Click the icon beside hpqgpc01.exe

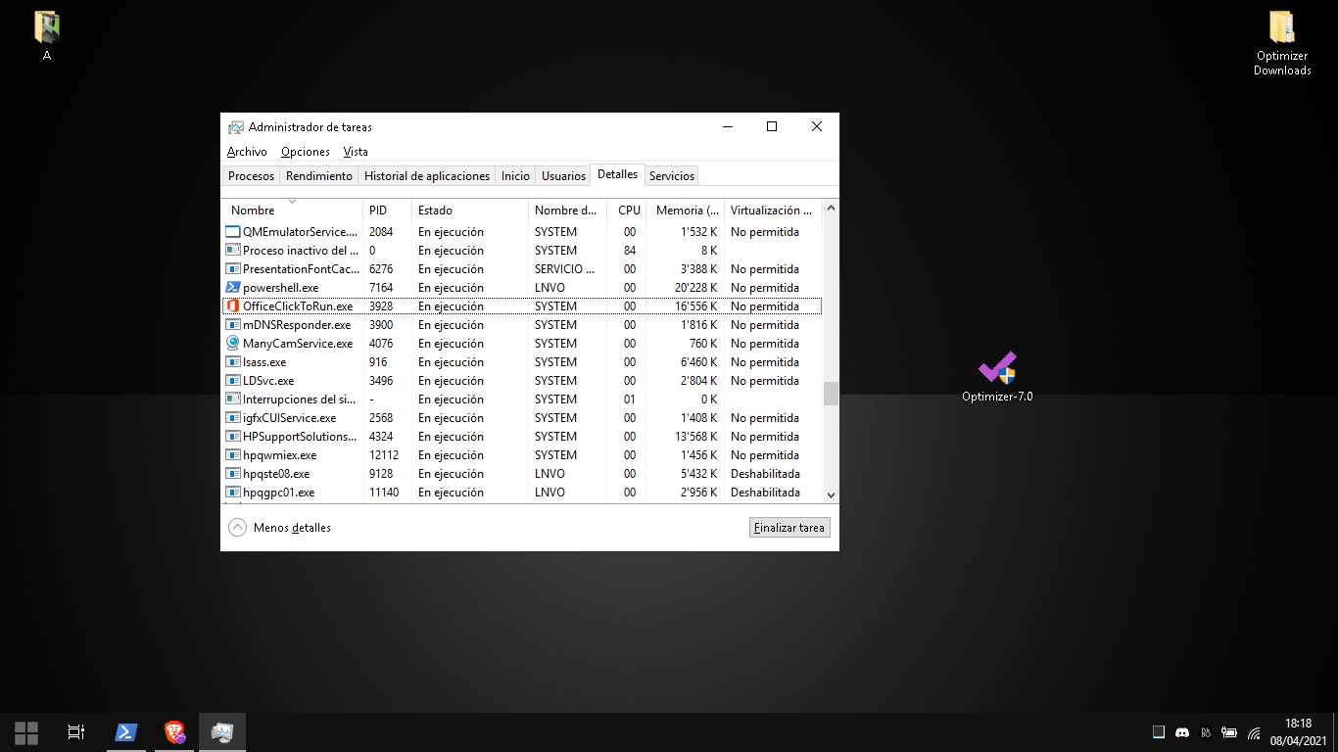tap(233, 493)
